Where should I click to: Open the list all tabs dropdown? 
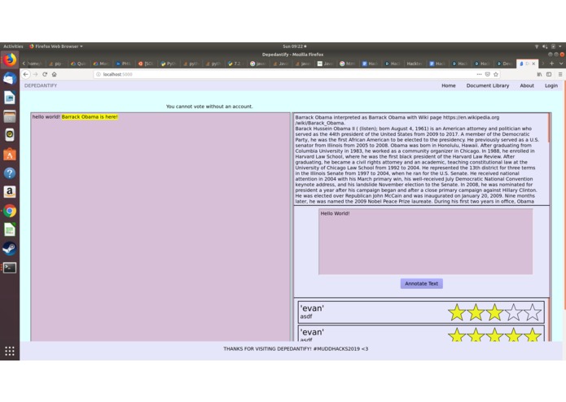(x=561, y=63)
